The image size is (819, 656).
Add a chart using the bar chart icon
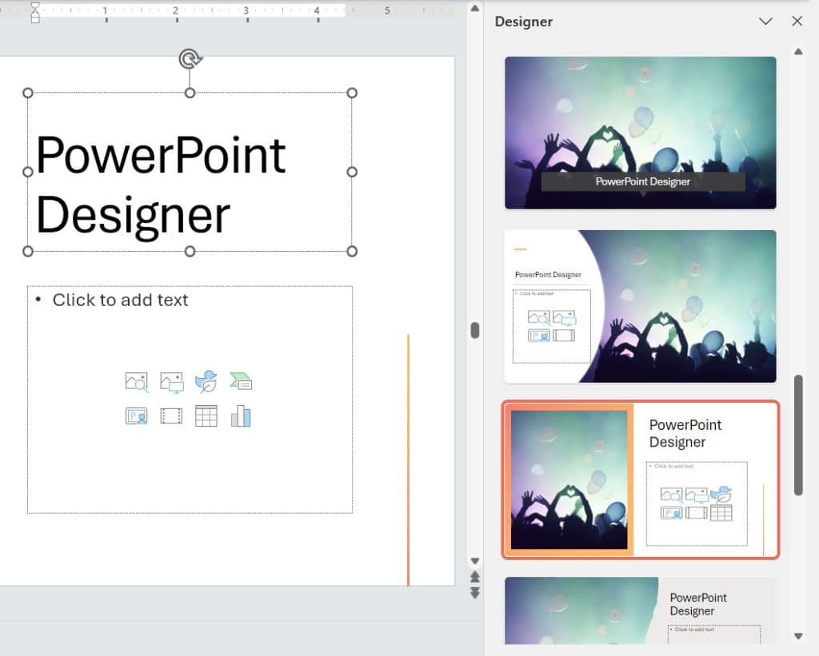click(242, 415)
